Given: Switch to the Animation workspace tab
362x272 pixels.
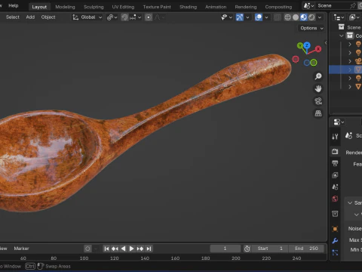Looking at the screenshot, I should tap(216, 7).
